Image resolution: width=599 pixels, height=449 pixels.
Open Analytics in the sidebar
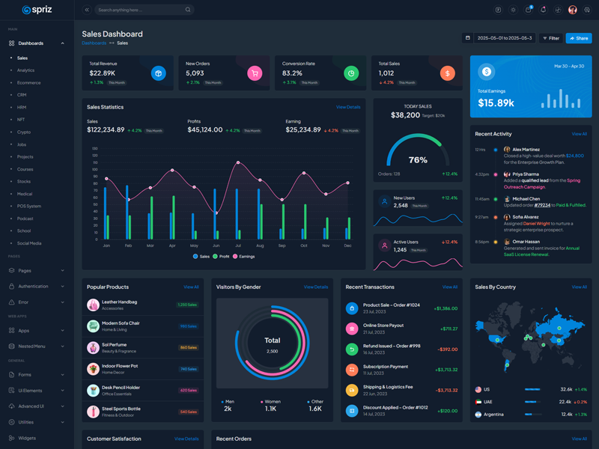[x=25, y=70]
